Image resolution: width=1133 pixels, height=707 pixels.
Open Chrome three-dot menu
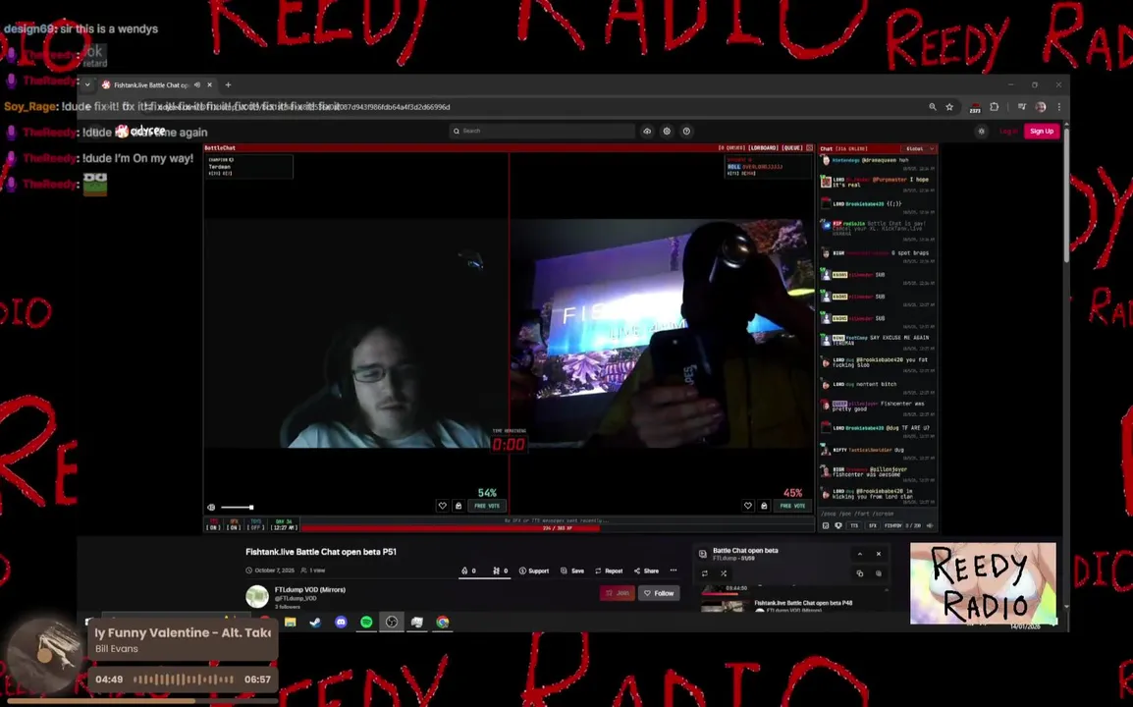[1059, 107]
